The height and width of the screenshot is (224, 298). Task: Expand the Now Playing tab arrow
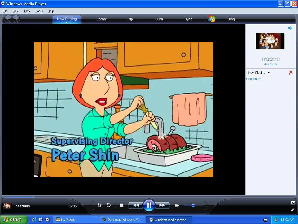pos(67,23)
